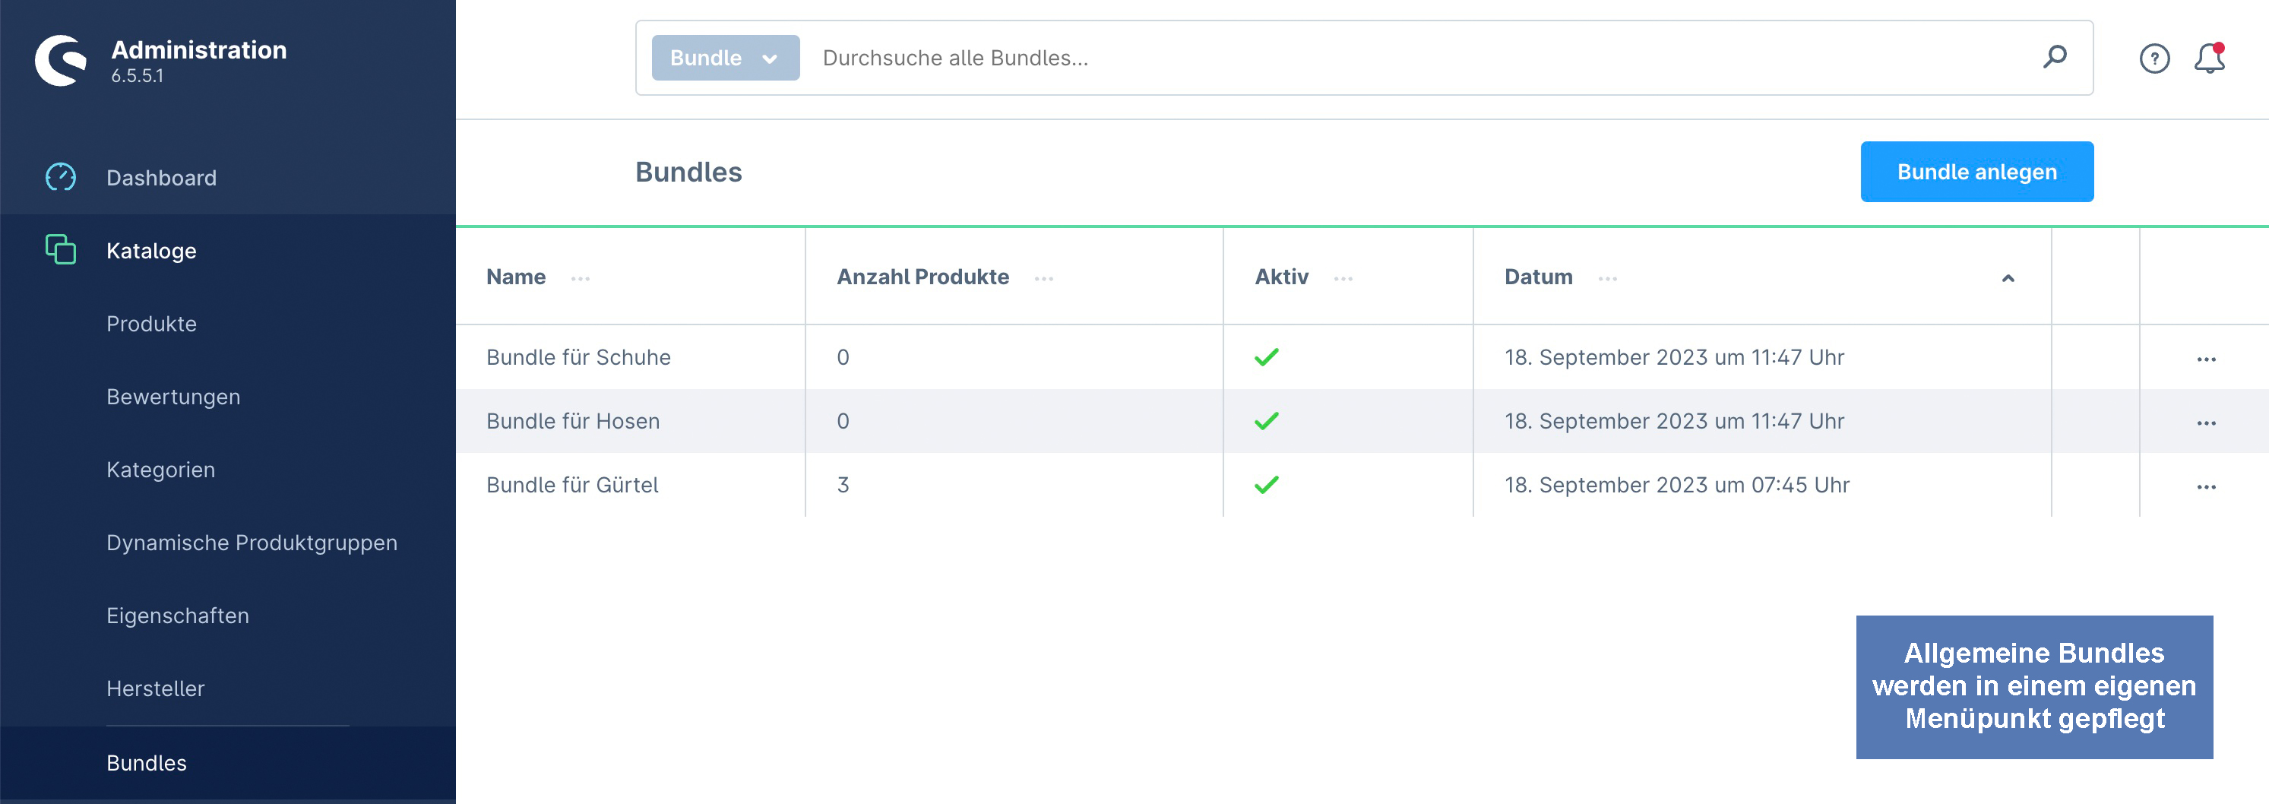Open the notifications bell icon
Image resolution: width=2269 pixels, height=804 pixels.
(2208, 58)
